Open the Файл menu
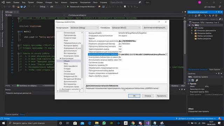This screenshot has height=126, width=224. coord(8,2)
